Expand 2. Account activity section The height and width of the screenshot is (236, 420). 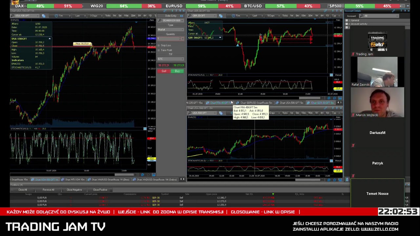click(x=346, y=24)
